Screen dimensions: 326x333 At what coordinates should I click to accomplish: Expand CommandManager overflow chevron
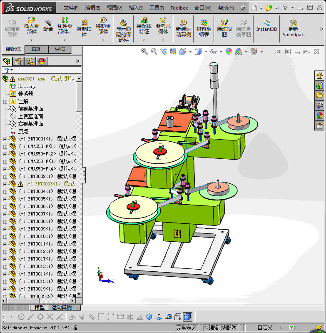[x=321, y=29]
